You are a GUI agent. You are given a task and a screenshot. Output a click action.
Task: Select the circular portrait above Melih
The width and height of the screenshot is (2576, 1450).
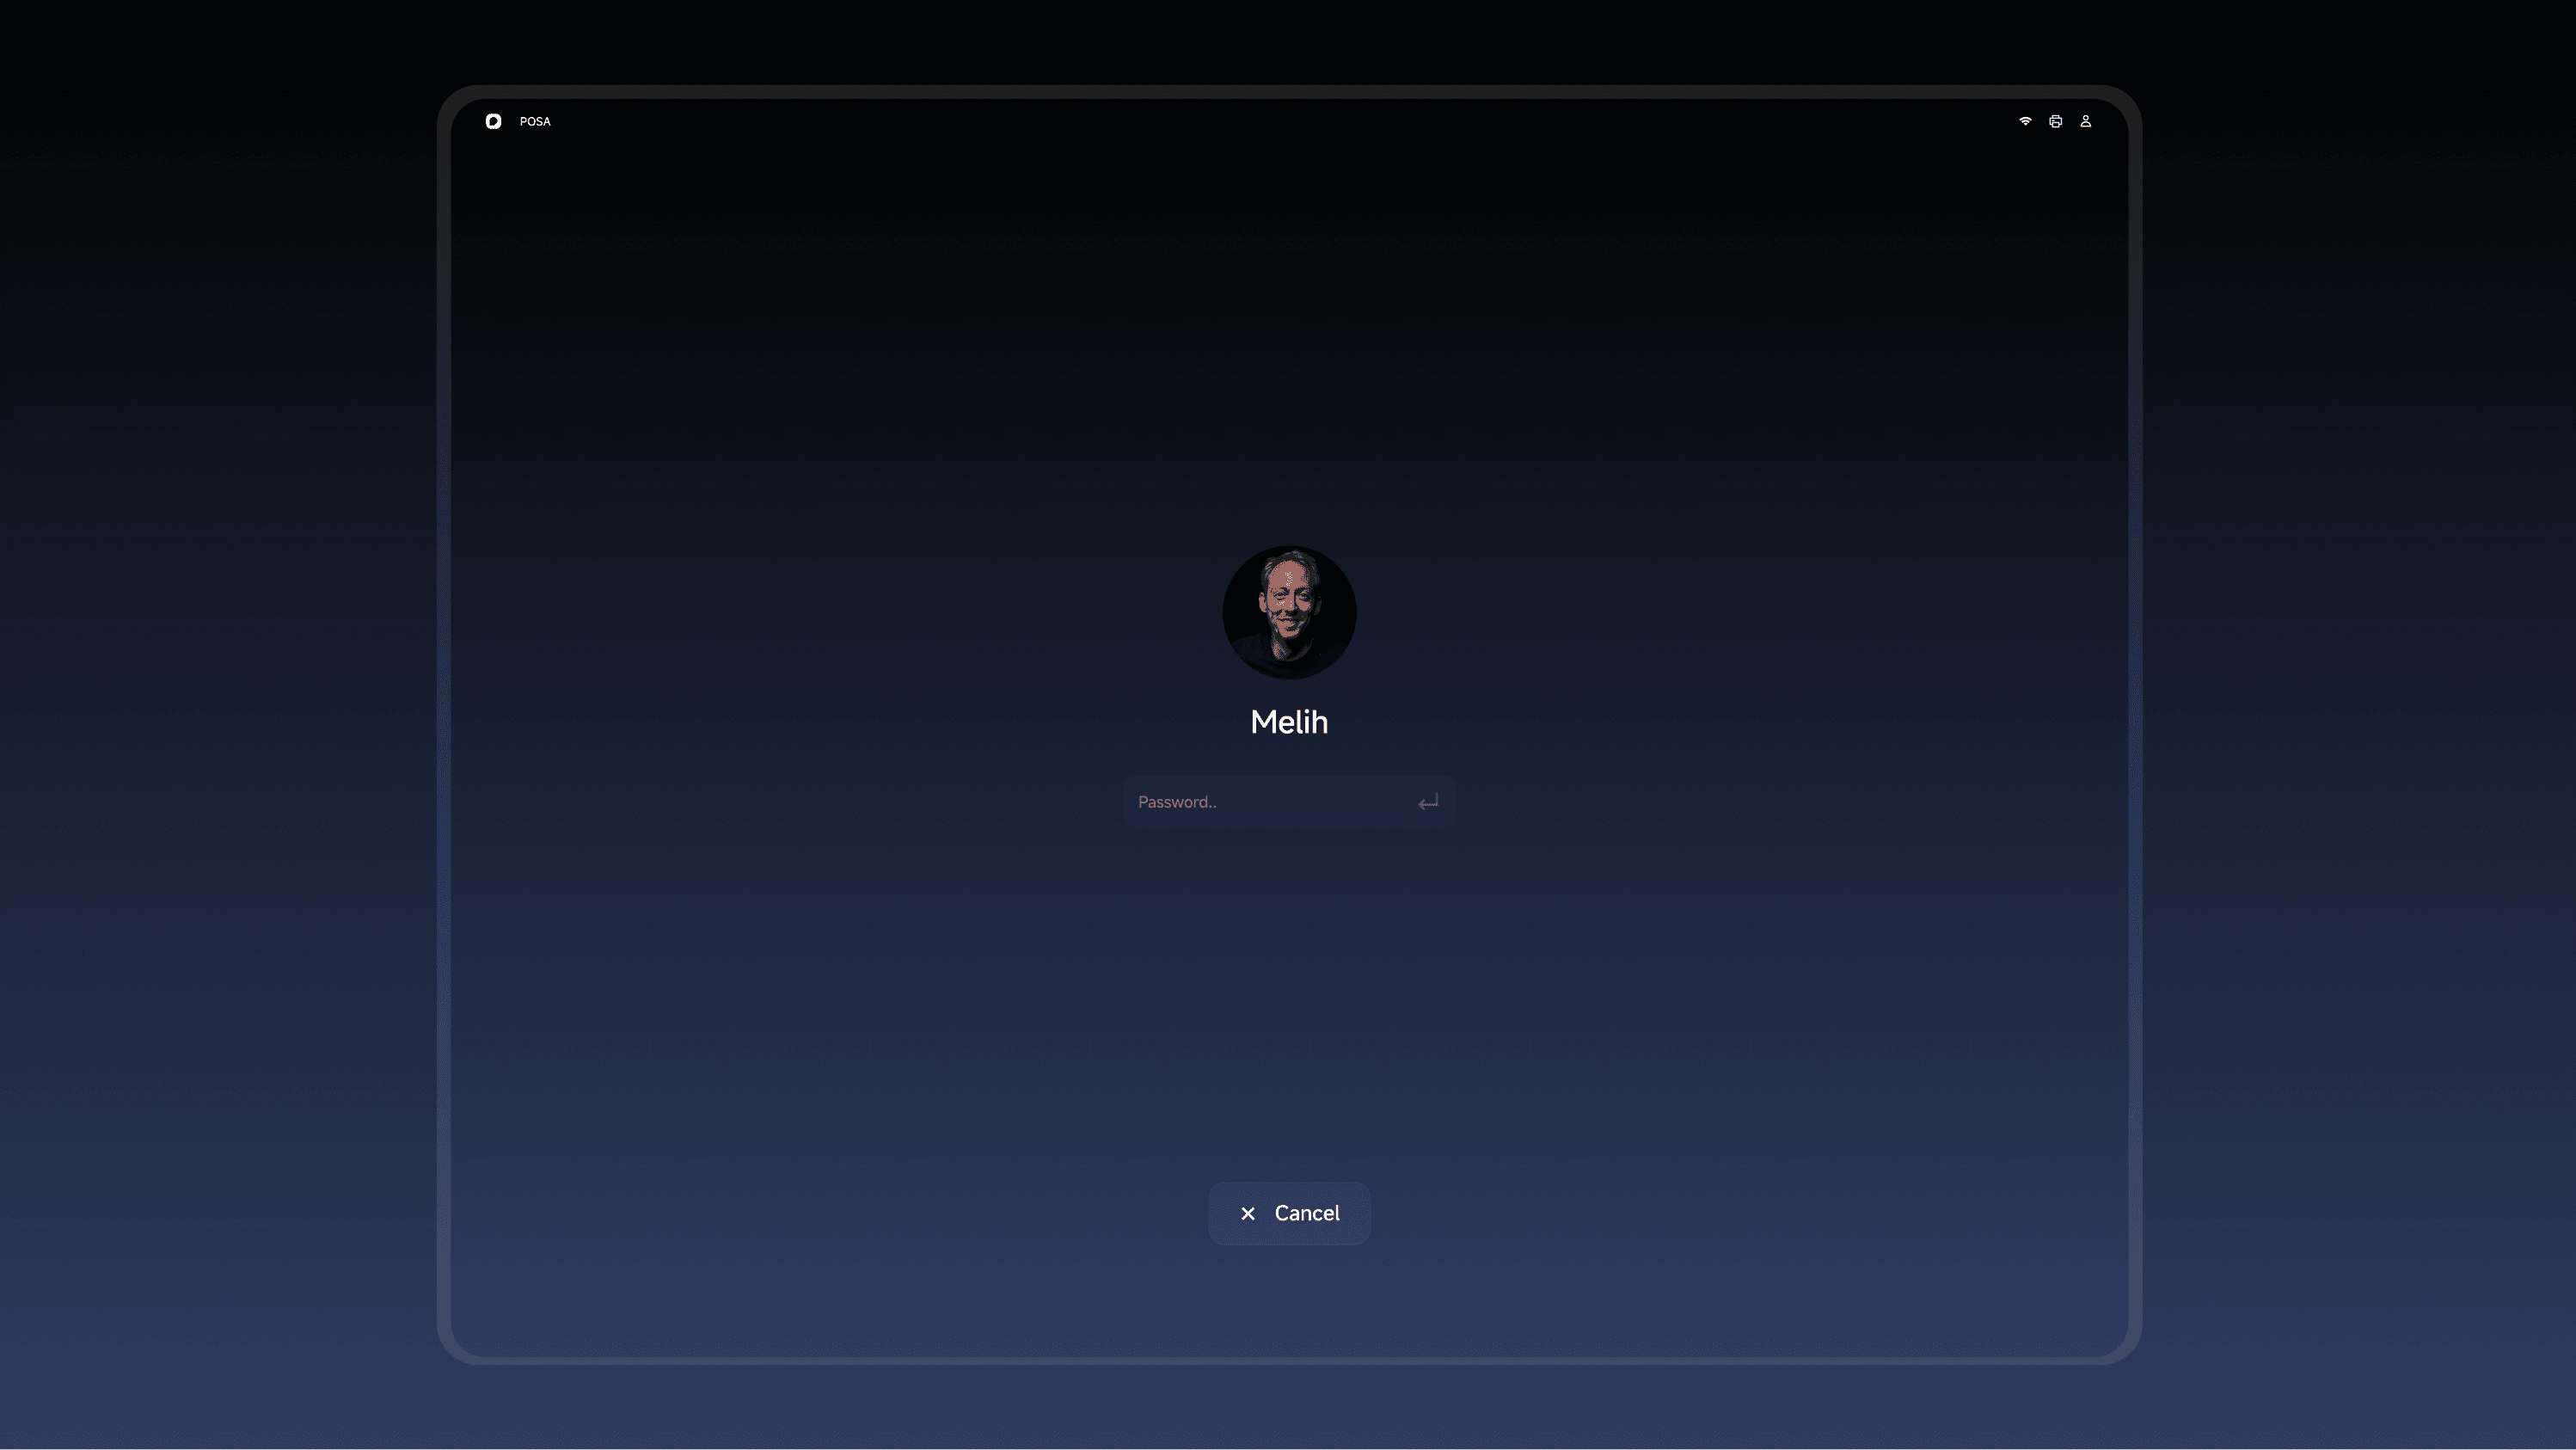point(1289,612)
